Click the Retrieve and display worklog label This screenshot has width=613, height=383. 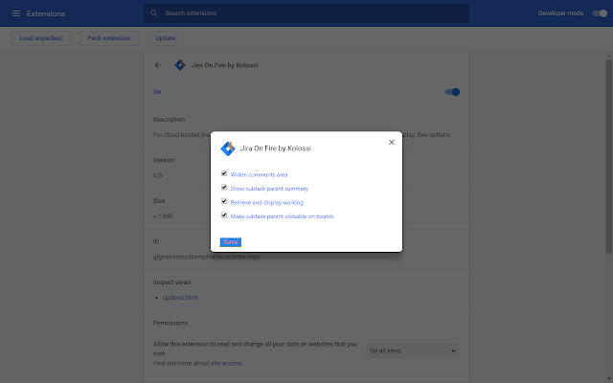[x=267, y=202]
